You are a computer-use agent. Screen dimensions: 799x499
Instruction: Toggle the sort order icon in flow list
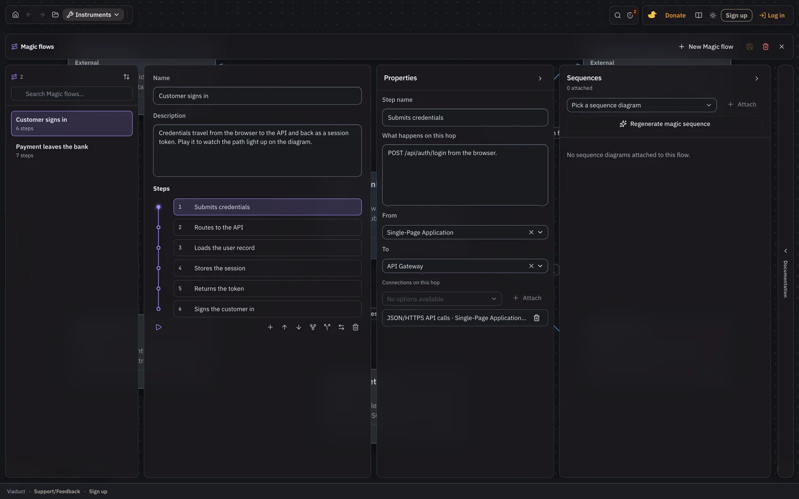pyautogui.click(x=127, y=77)
